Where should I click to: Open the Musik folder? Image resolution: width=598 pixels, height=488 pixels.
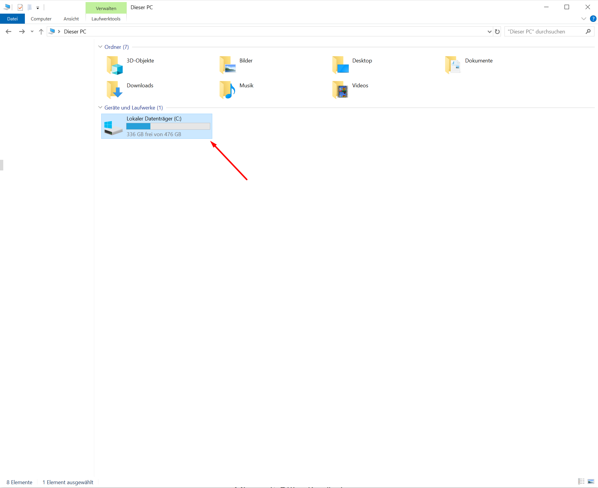click(x=246, y=86)
